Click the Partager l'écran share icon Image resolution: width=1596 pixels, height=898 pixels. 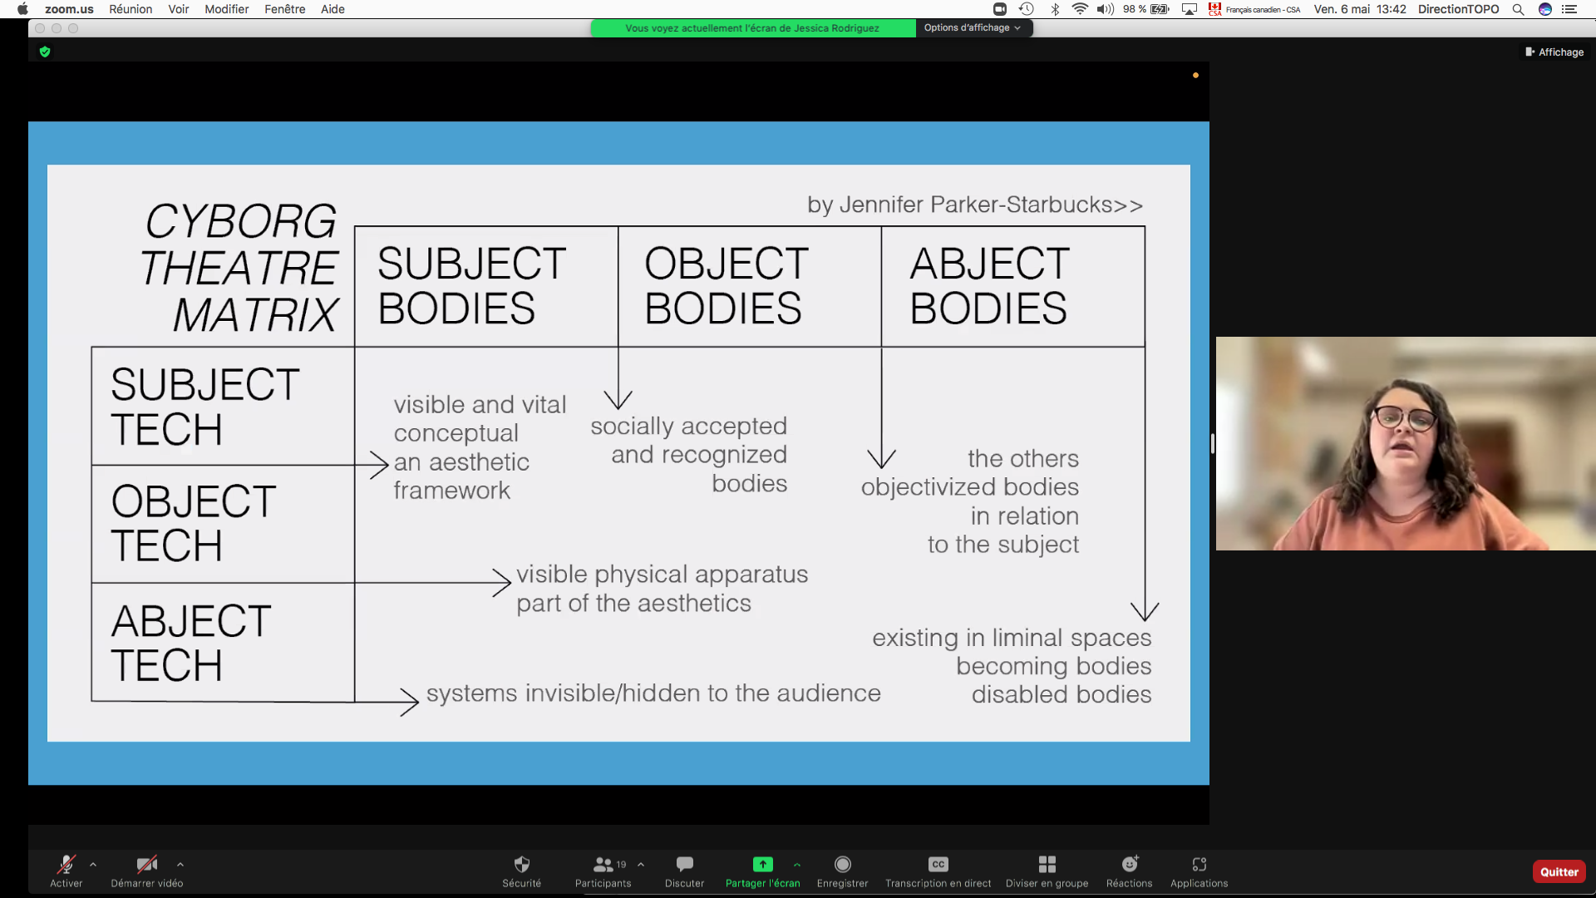(762, 865)
